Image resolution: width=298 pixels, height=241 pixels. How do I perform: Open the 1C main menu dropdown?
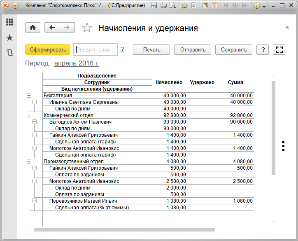pos(15,6)
